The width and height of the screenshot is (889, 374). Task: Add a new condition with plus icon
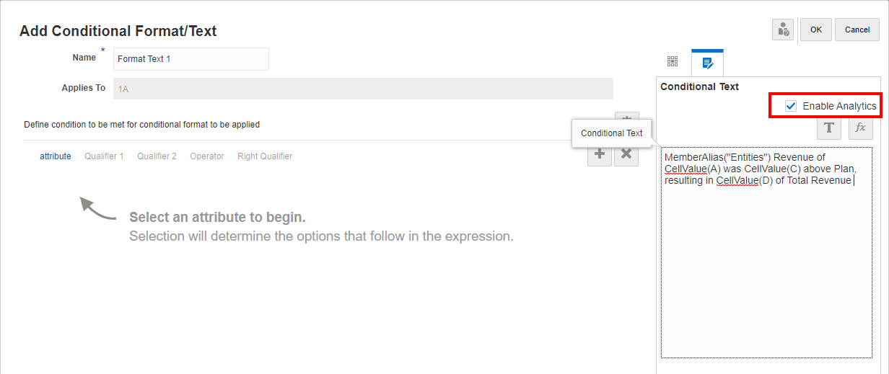pyautogui.click(x=600, y=154)
